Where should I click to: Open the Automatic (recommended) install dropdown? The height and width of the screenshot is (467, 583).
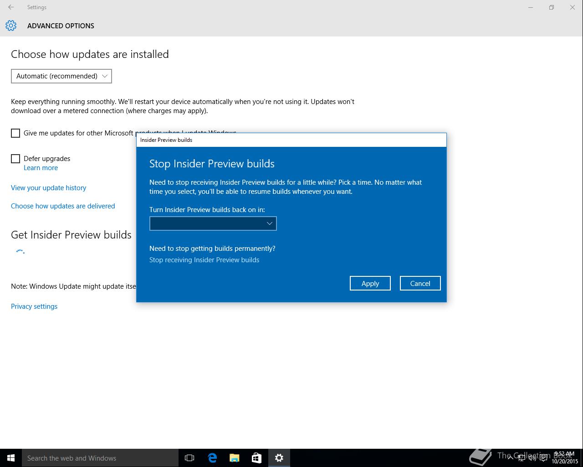pos(61,76)
